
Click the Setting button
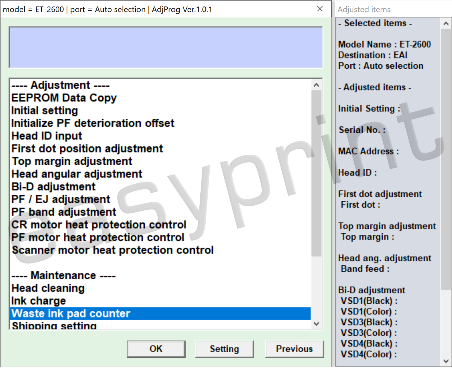224,349
